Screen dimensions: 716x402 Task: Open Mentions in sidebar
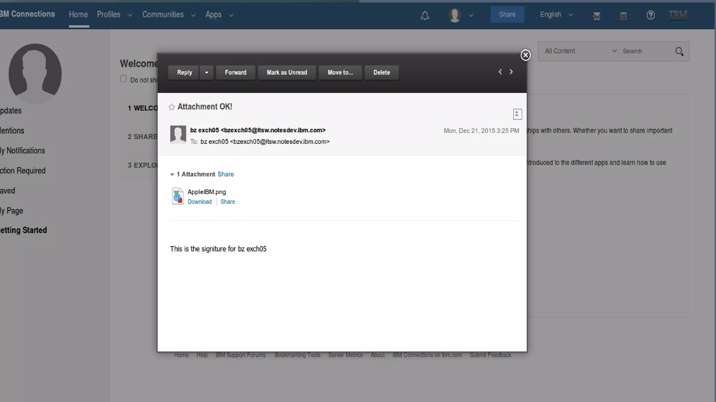coord(12,131)
